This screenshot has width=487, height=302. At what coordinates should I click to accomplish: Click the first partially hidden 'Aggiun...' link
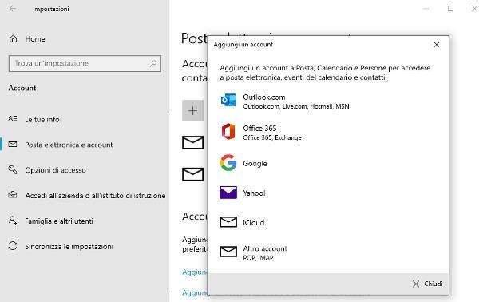pyautogui.click(x=195, y=272)
